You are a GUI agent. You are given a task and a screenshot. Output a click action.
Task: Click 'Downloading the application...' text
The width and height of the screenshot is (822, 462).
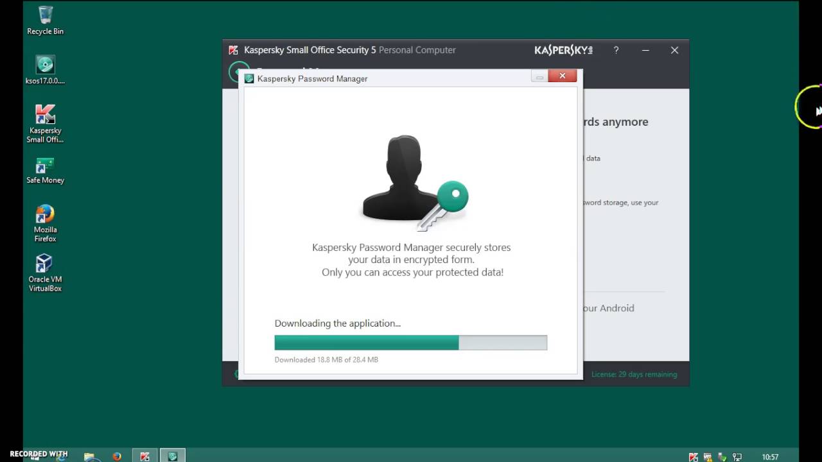point(338,323)
